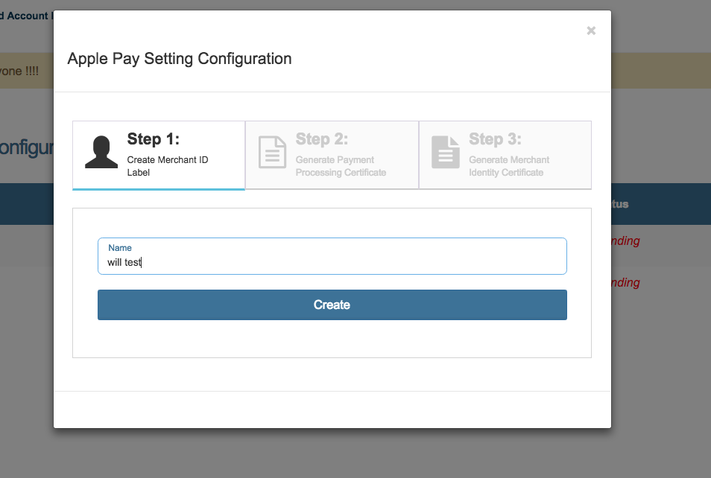This screenshot has width=711, height=478.
Task: Click the Name label above the field
Action: tap(120, 248)
